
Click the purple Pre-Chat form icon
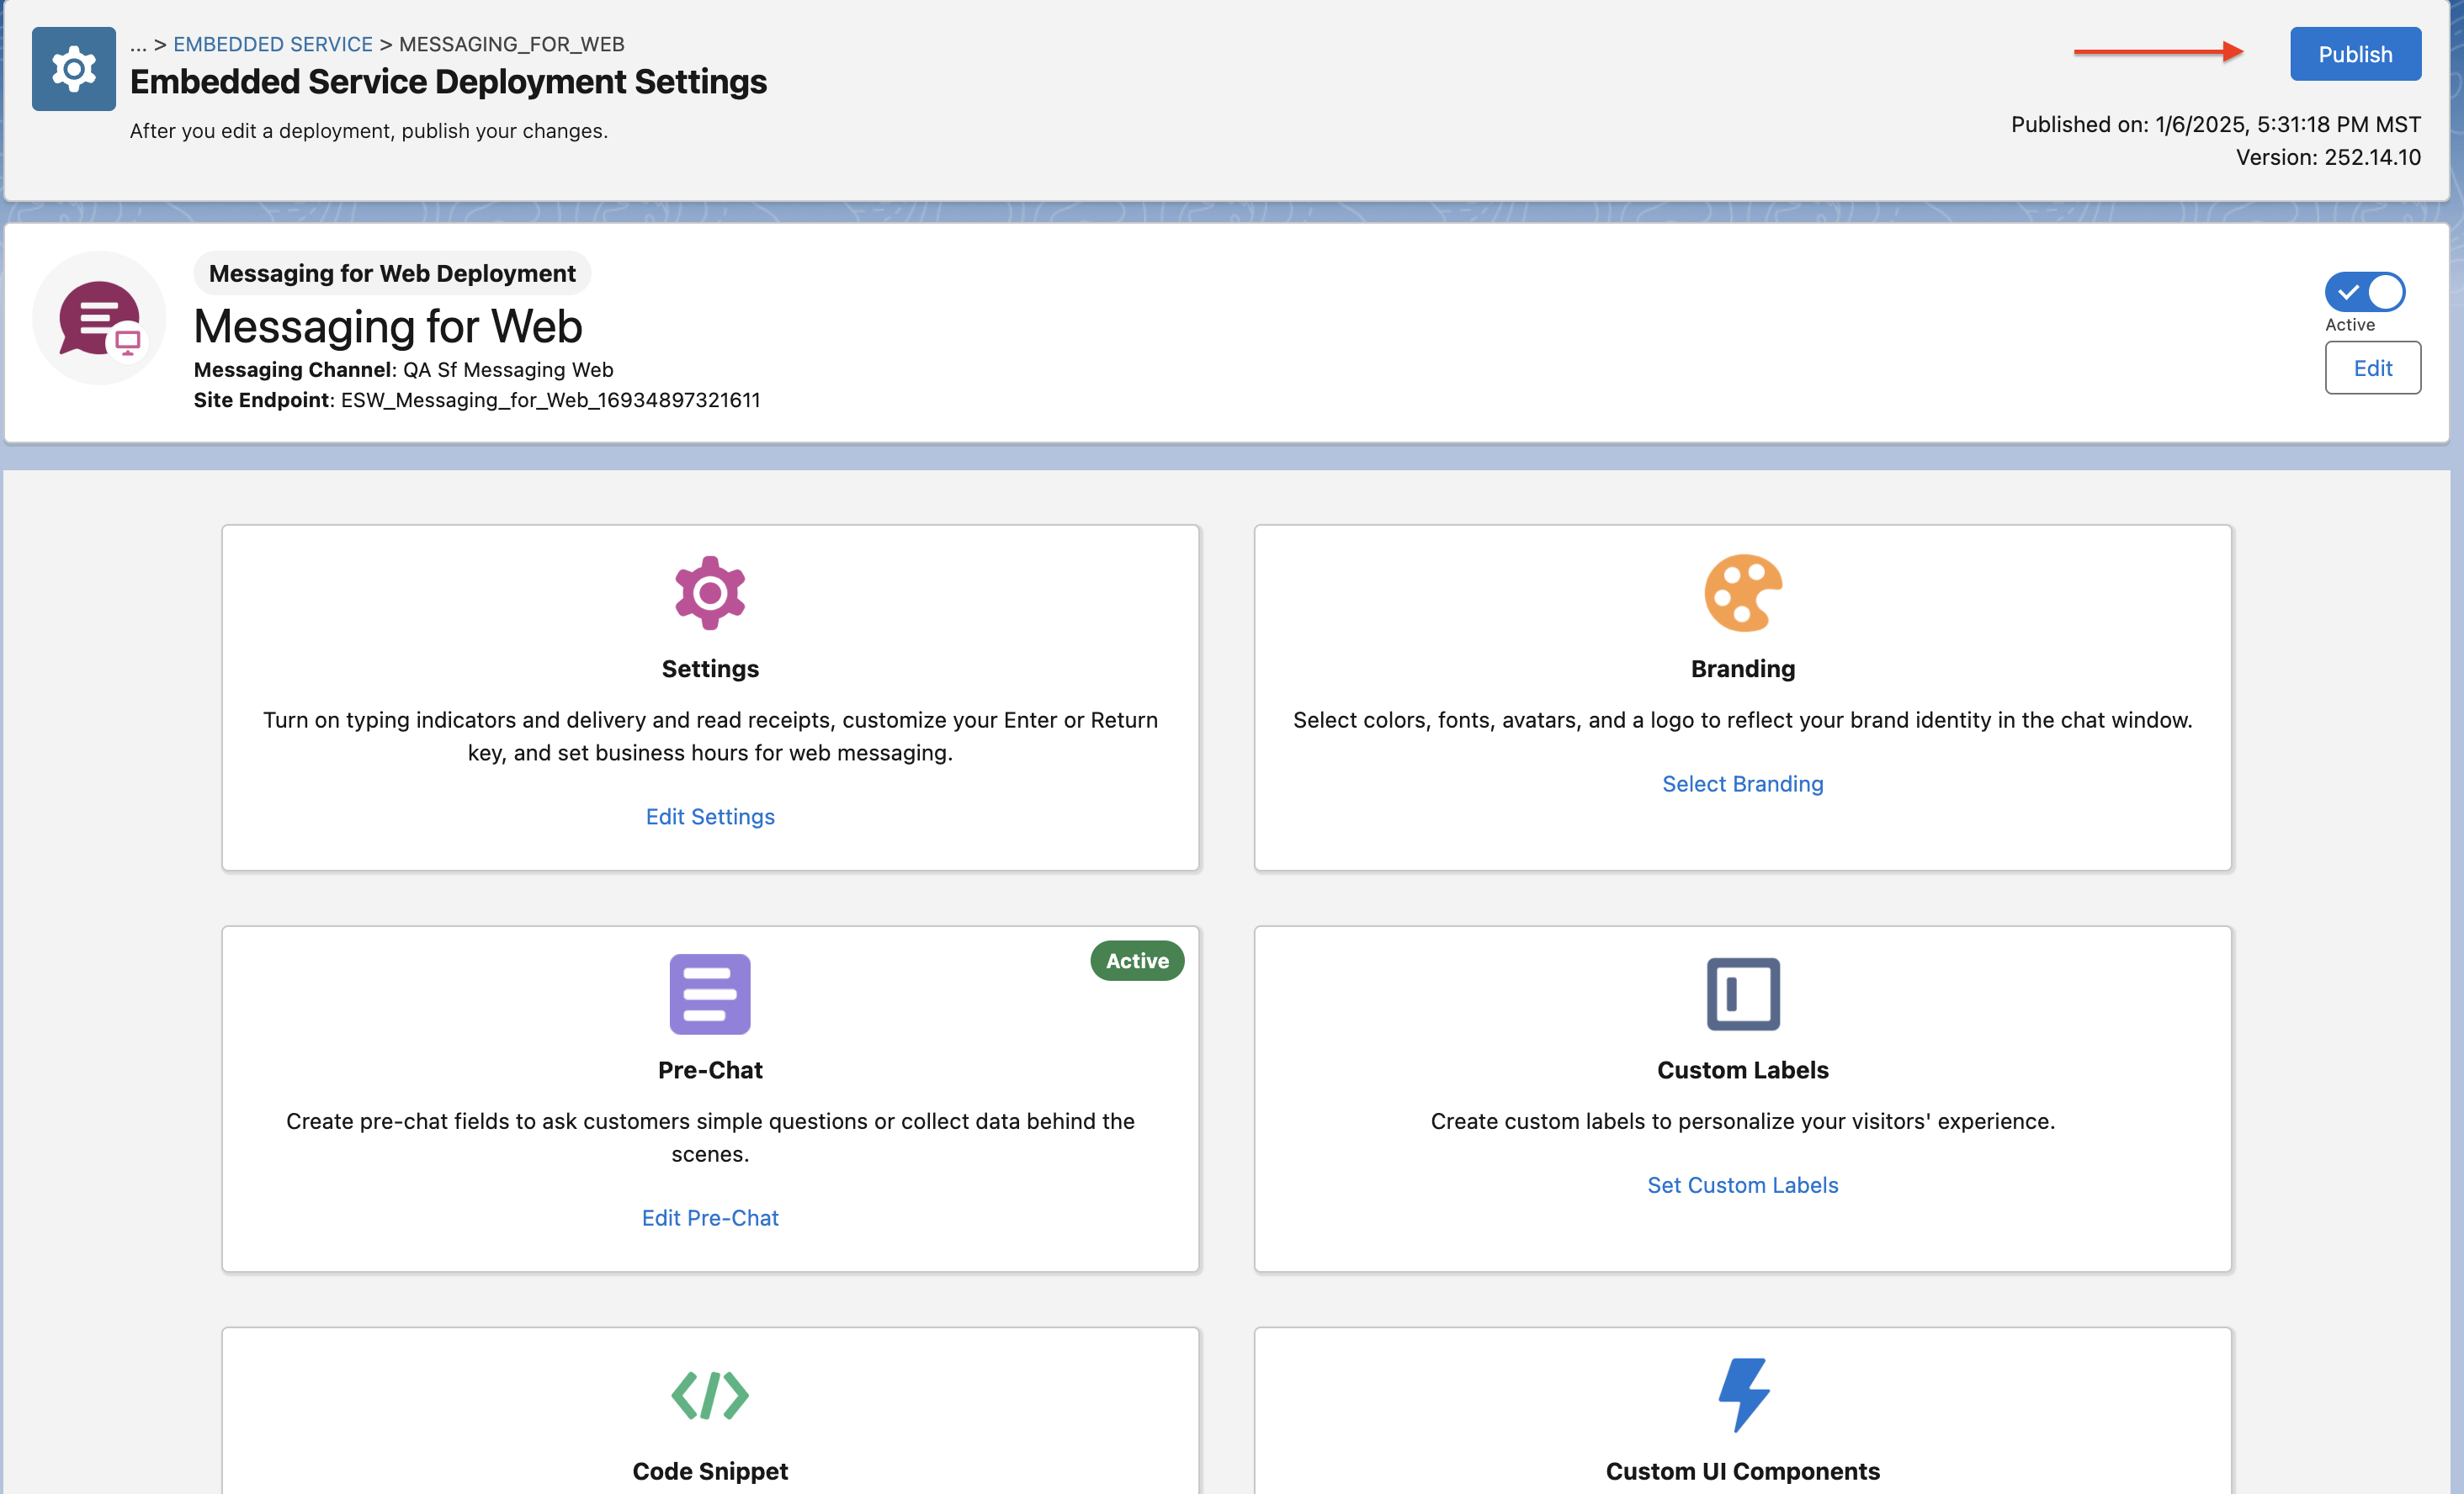point(710,993)
